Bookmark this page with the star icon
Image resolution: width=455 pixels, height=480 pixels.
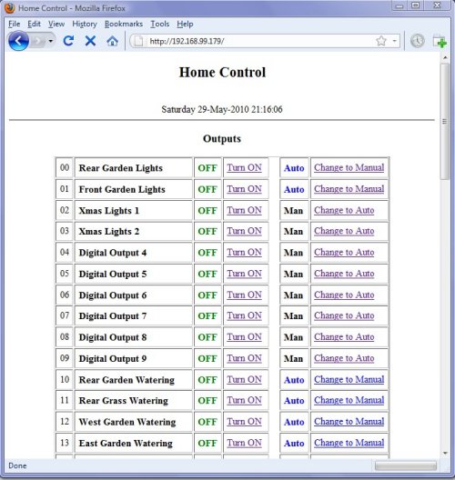point(381,41)
